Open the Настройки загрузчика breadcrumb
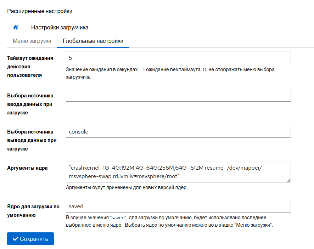314x249 pixels. [60, 27]
